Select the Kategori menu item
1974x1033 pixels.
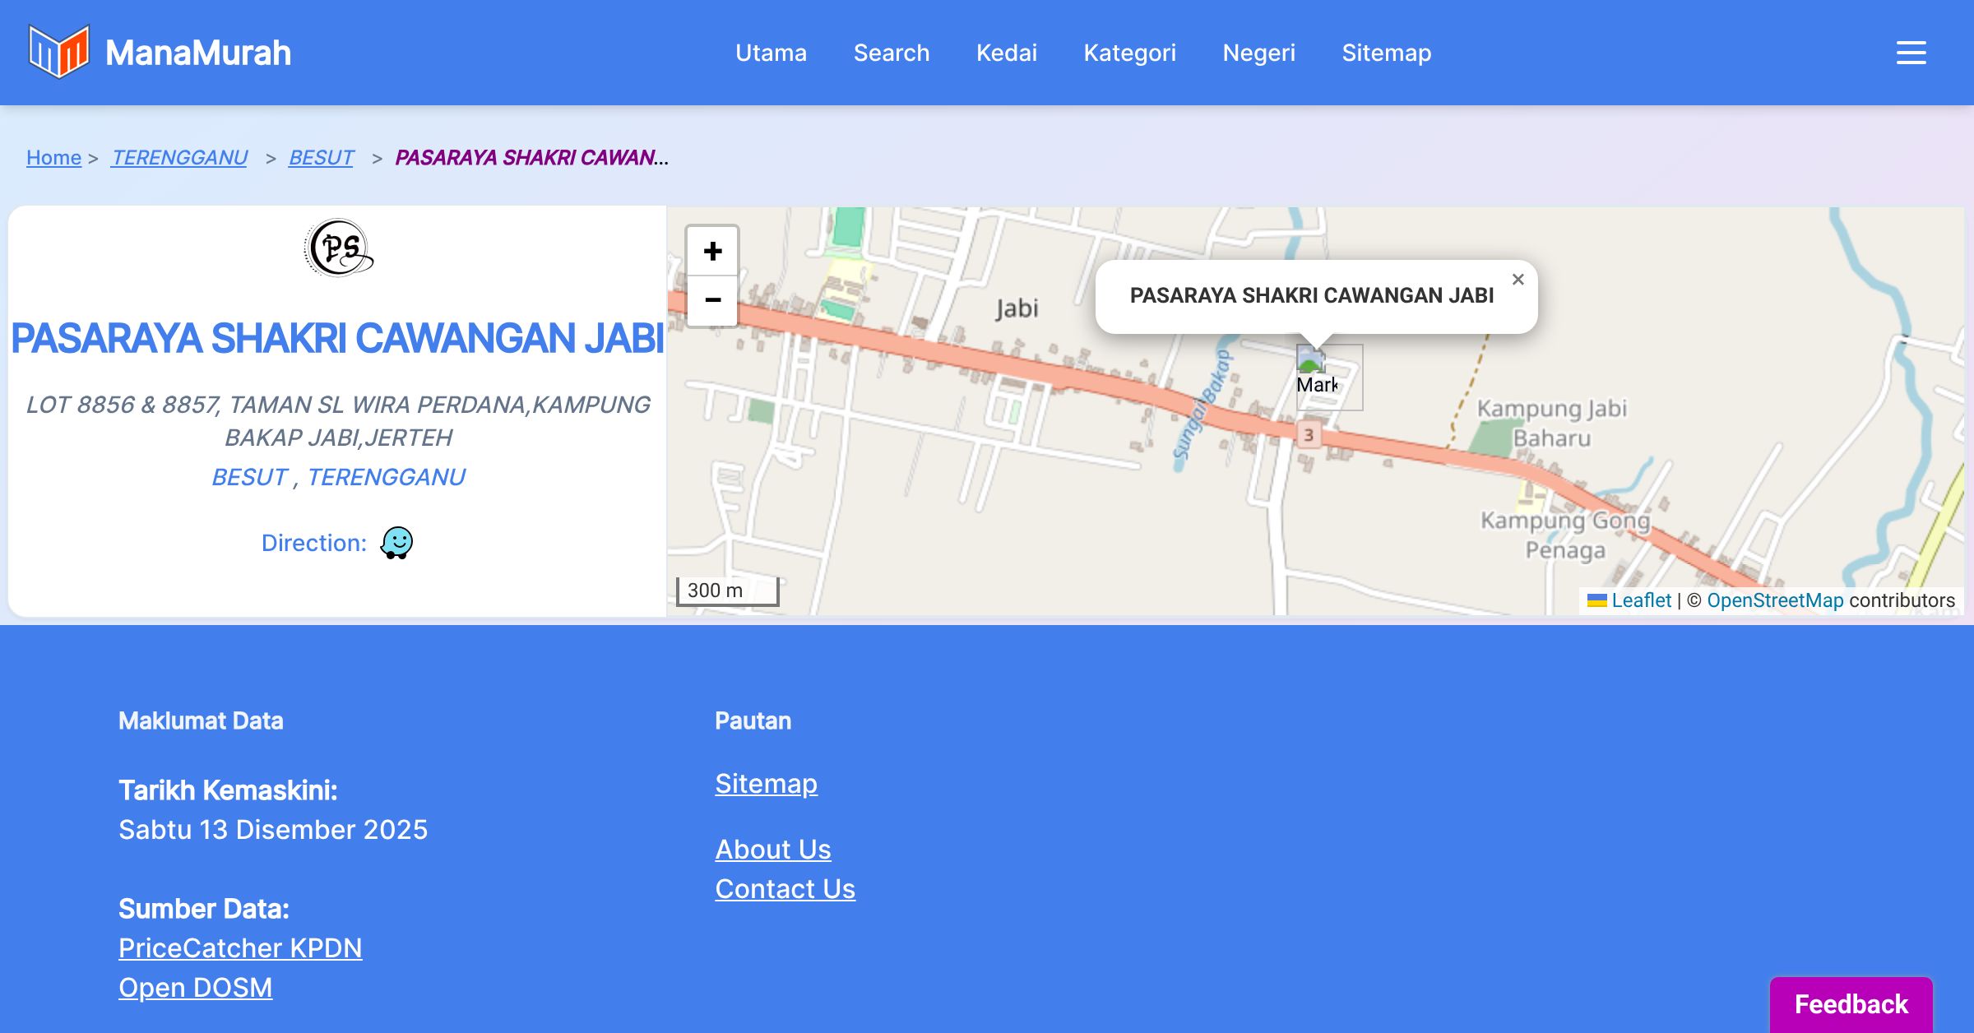click(x=1129, y=53)
